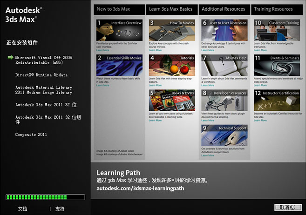Screen dimensions: 306x215
Task: Select Microsoft Visual C++ 2005 Redistributable item
Action: coord(44,60)
